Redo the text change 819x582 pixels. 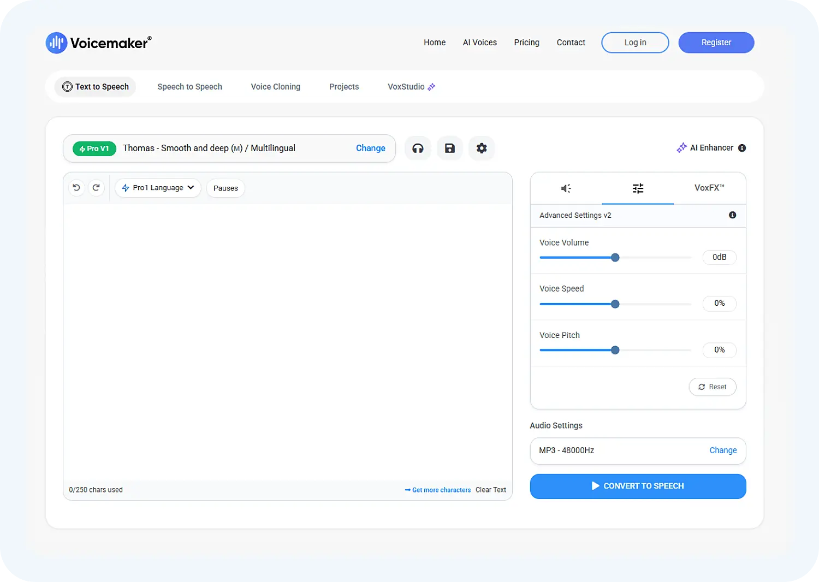point(96,187)
